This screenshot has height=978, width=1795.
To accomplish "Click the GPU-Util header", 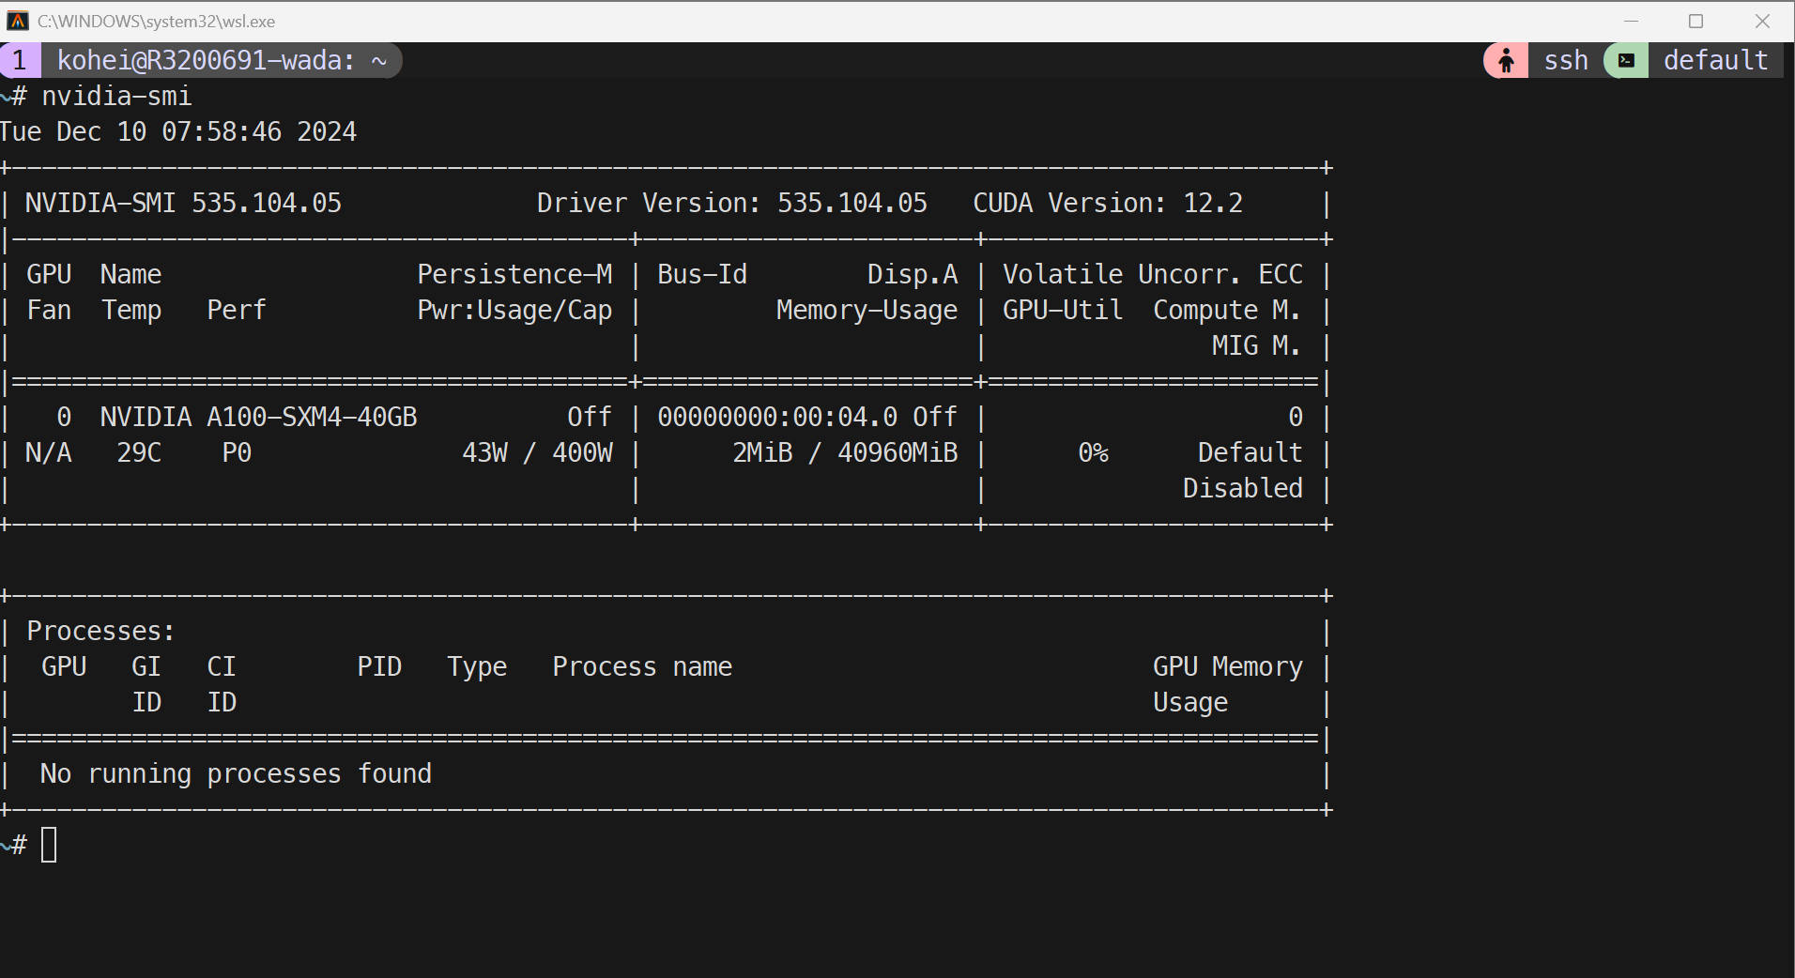I will 1063,310.
